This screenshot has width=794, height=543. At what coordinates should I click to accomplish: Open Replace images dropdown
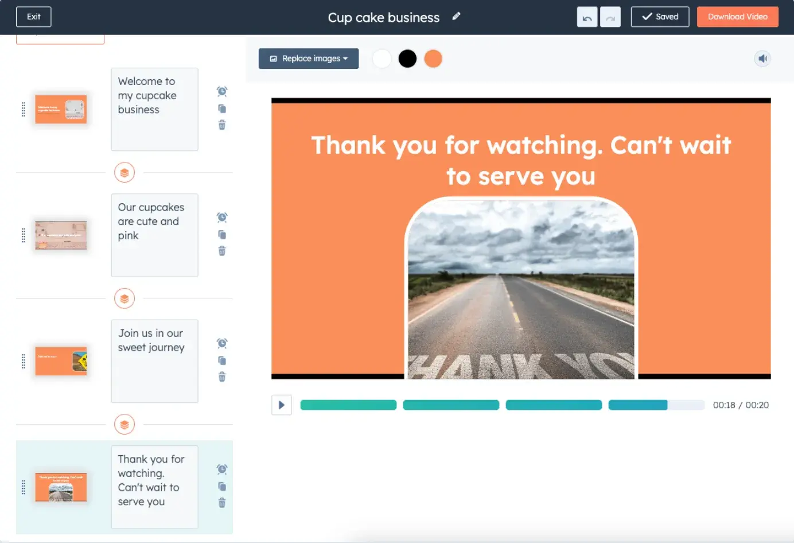point(309,59)
